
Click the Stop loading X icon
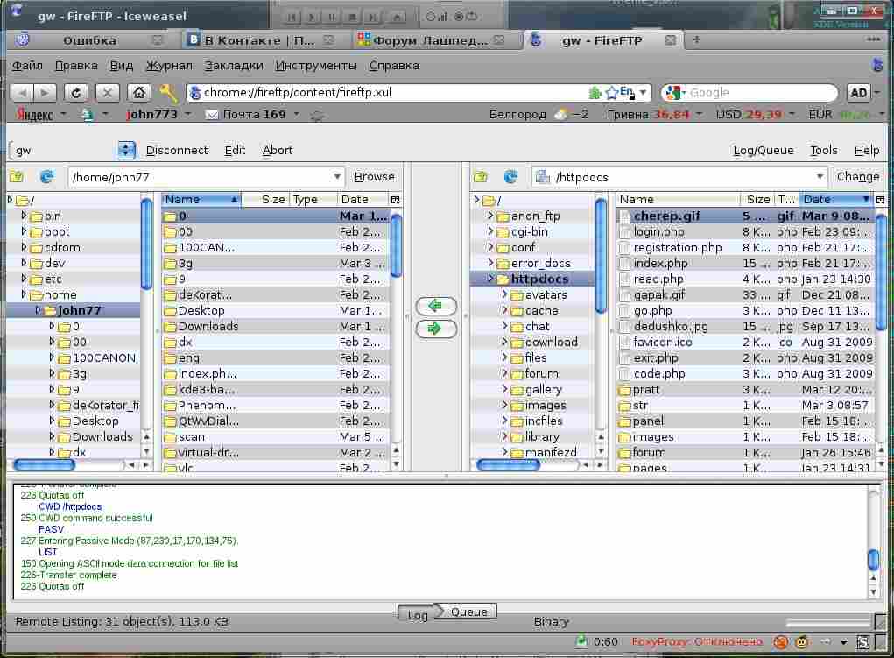point(107,93)
